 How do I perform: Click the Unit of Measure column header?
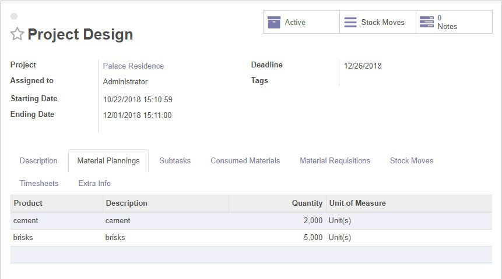point(357,203)
